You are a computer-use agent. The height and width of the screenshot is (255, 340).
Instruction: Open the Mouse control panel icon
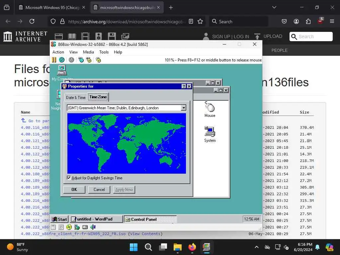point(210,110)
